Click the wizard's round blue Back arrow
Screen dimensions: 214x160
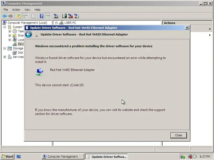click(x=29, y=34)
